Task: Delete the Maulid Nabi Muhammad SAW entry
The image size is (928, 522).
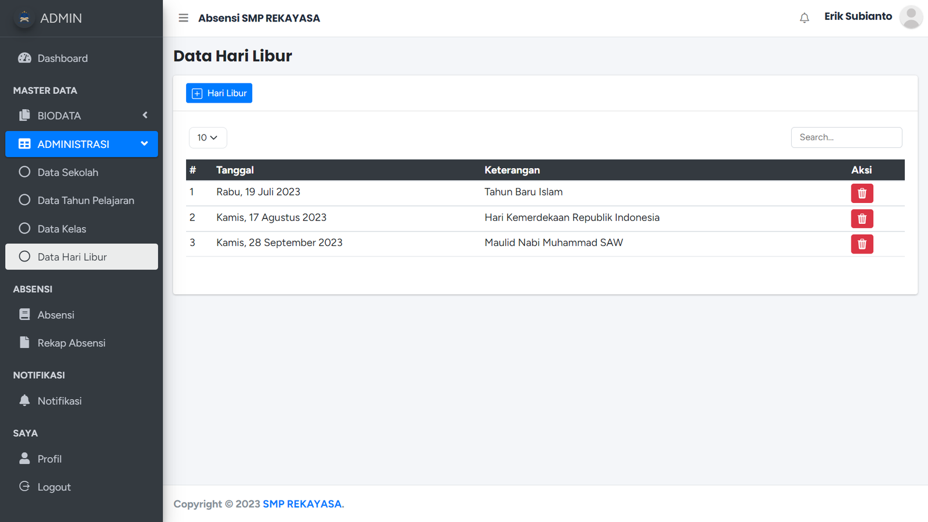Action: click(862, 244)
